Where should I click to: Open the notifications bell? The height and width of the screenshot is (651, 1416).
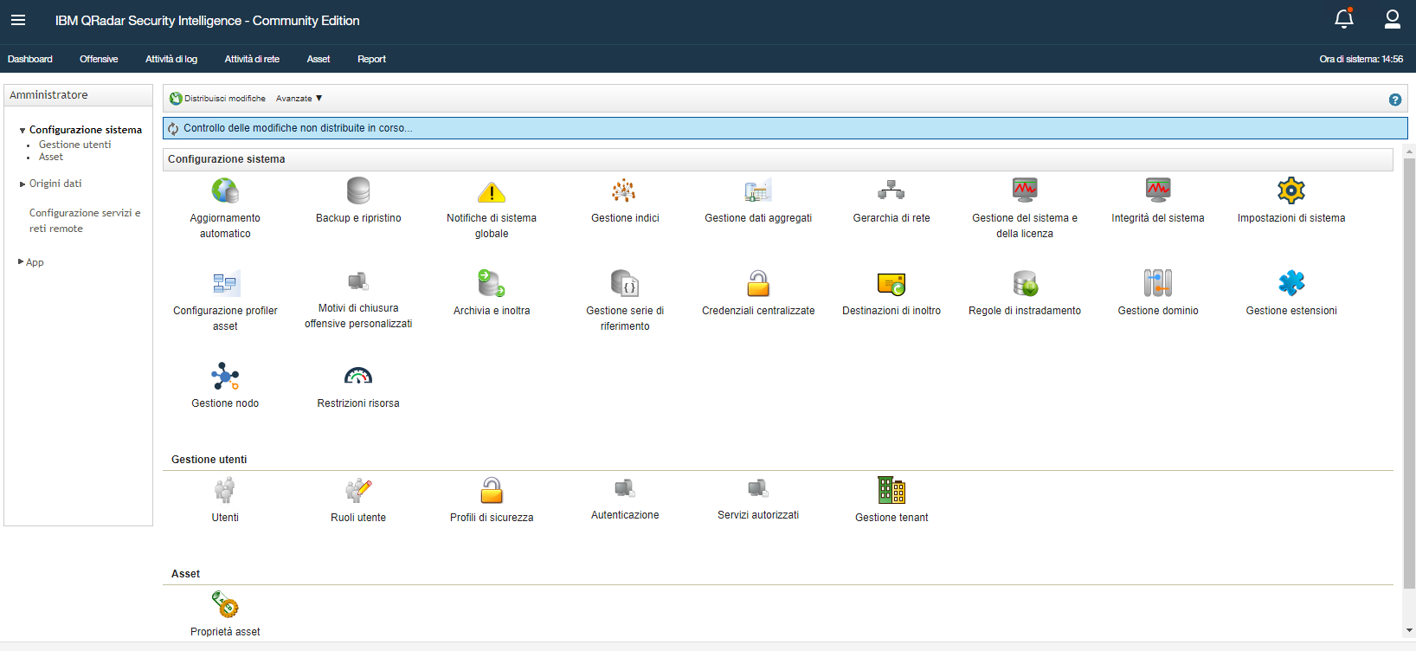click(x=1344, y=19)
